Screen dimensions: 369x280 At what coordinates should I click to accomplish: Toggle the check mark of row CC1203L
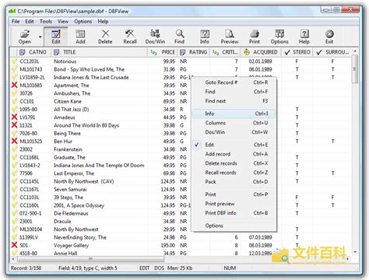(14, 61)
